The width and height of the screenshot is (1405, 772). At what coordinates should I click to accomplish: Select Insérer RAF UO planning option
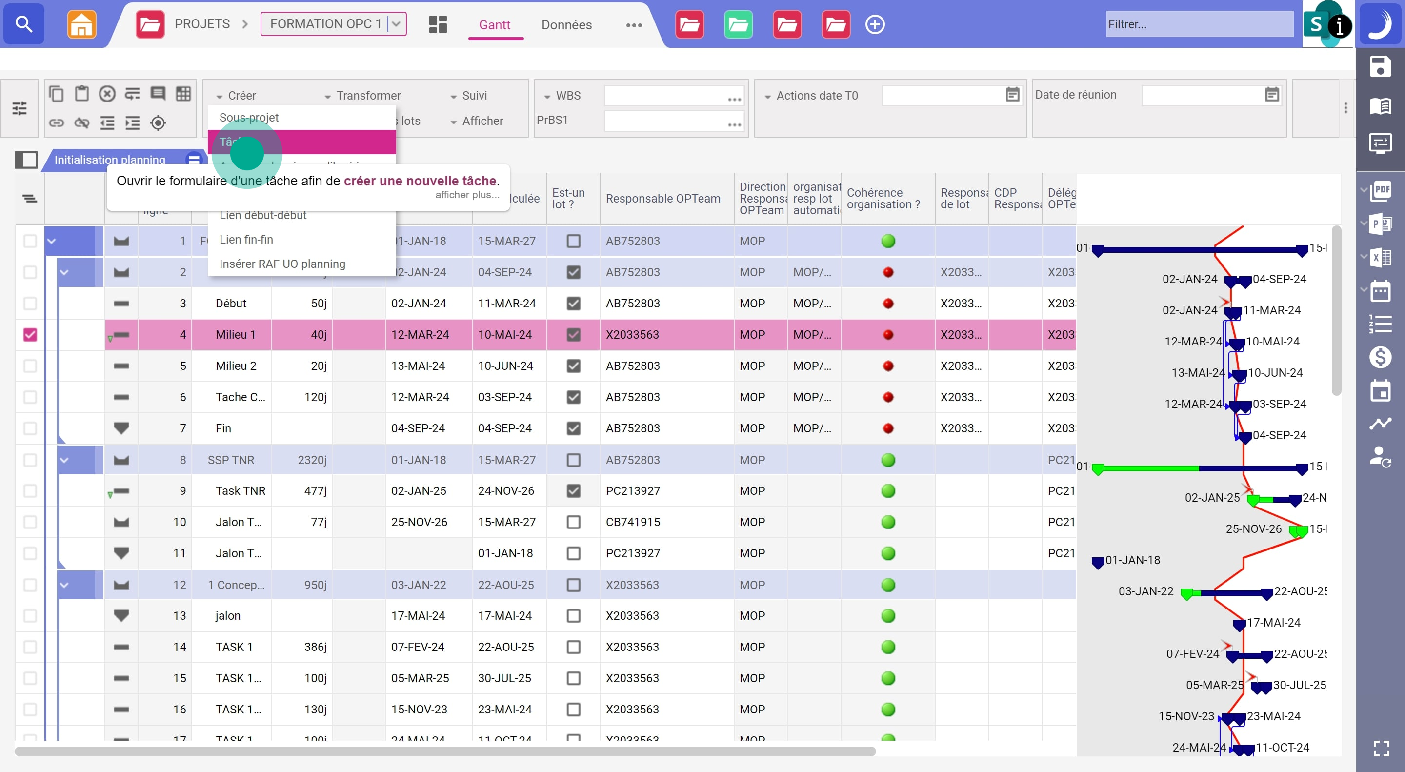(x=282, y=264)
